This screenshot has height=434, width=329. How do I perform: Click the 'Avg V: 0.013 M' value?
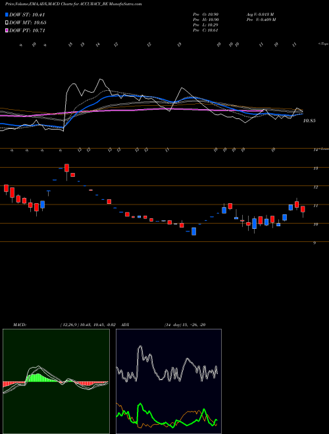[260, 14]
